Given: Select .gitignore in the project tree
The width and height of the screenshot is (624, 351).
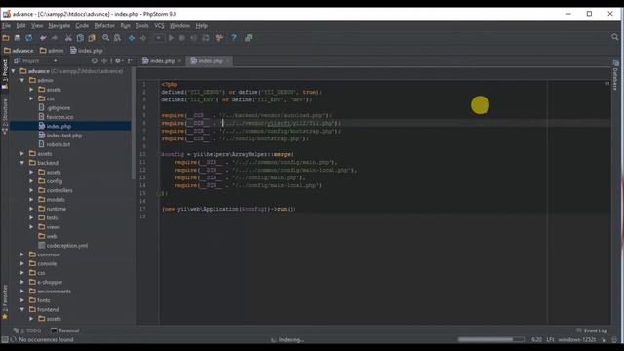Looking at the screenshot, I should point(55,108).
